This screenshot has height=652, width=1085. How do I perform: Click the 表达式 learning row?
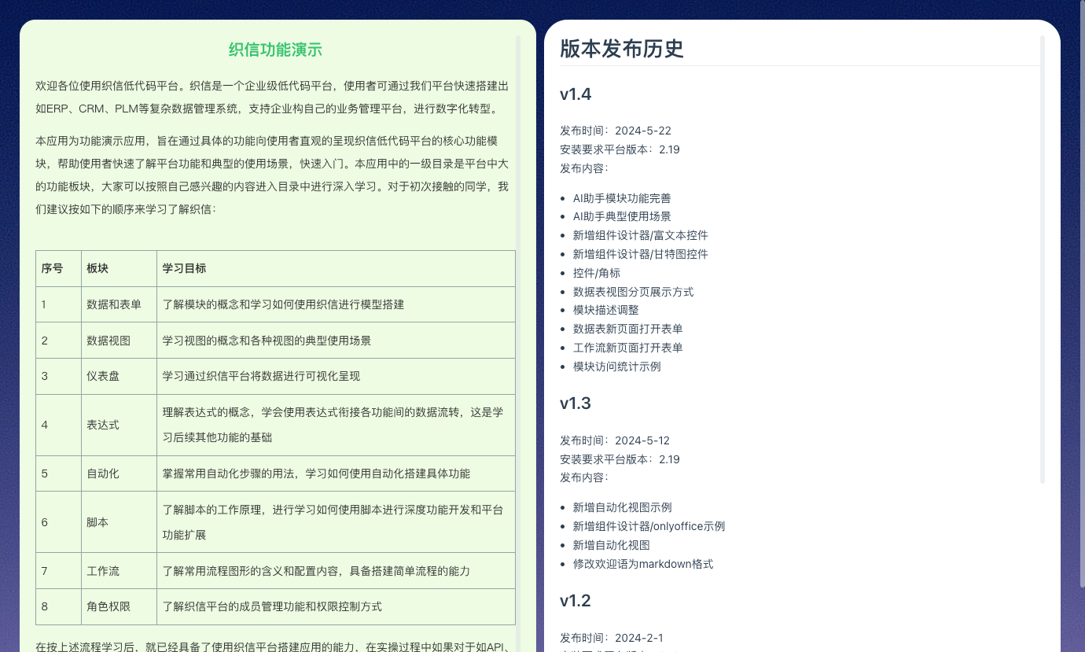pyautogui.click(x=103, y=425)
